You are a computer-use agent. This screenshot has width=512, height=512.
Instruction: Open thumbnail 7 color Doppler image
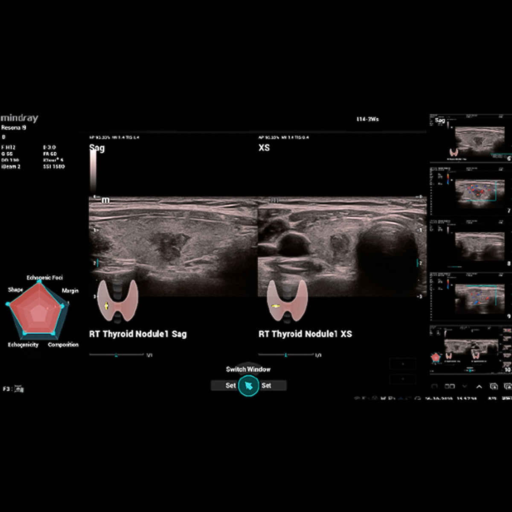470,190
